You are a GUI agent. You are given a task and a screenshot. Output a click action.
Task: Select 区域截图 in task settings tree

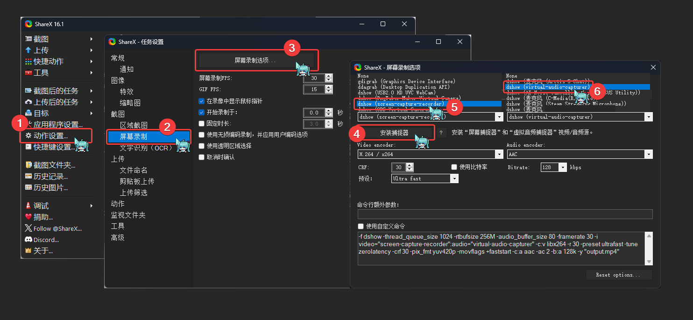pos(134,125)
